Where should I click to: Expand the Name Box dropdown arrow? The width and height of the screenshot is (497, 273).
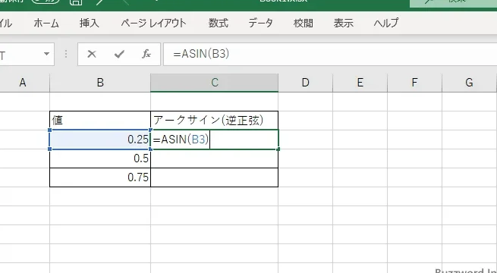click(x=46, y=54)
